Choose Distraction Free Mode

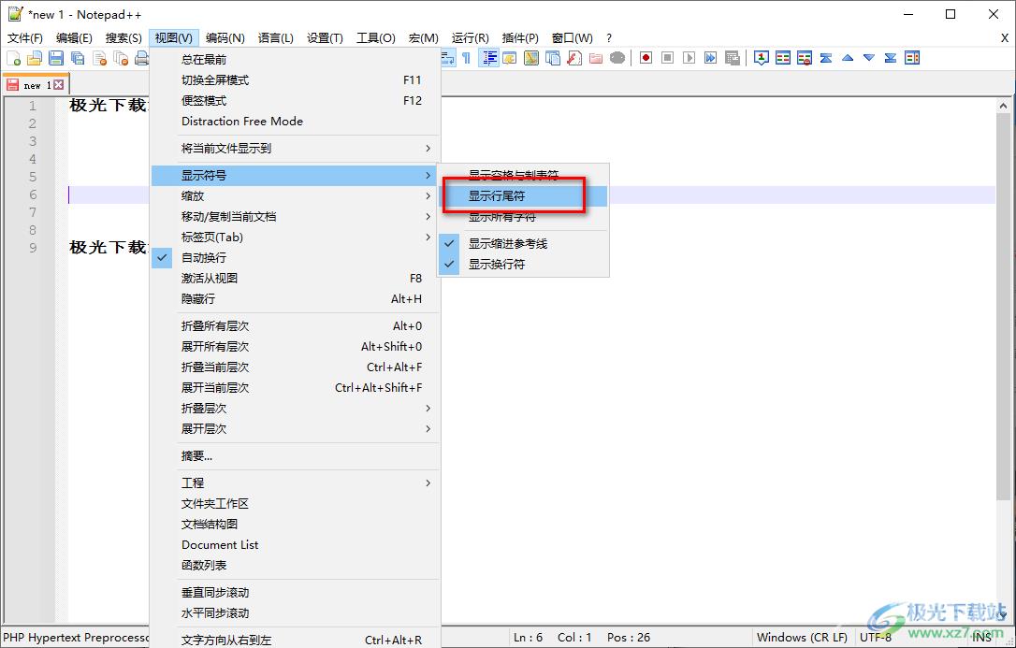[242, 121]
